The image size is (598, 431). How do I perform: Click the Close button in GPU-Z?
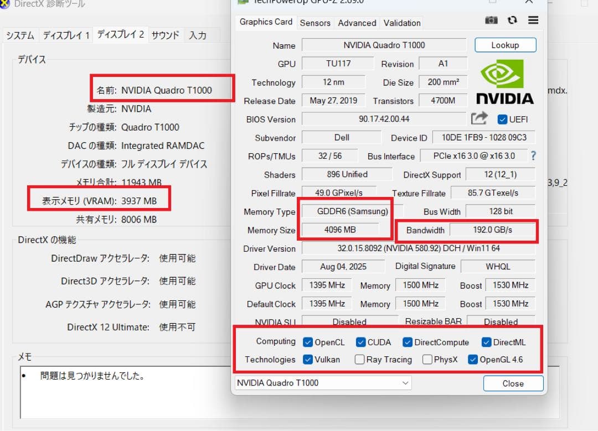513,383
